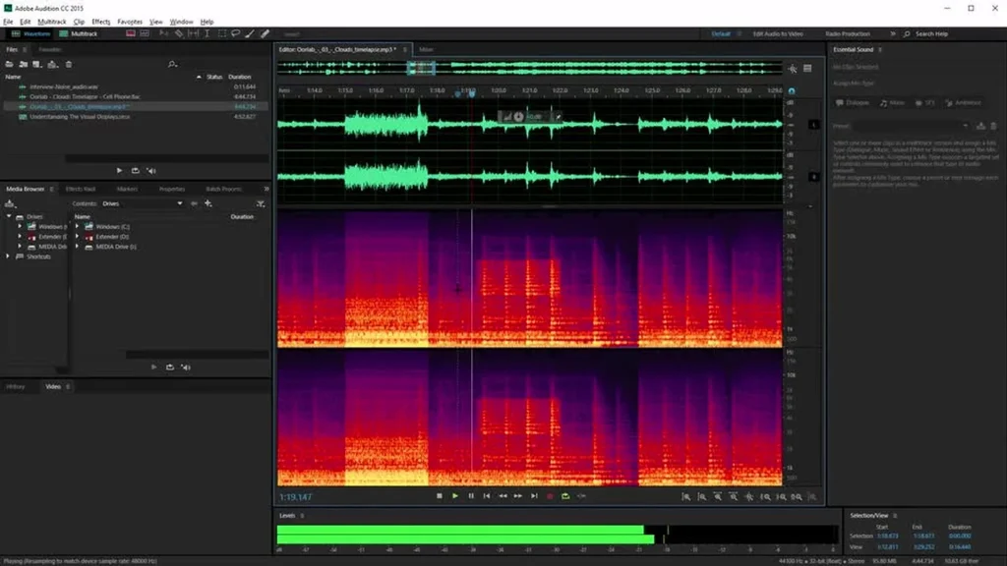The width and height of the screenshot is (1007, 566).
Task: Click the Zoom Out Full icon in the zoom controls
Action: click(x=749, y=496)
